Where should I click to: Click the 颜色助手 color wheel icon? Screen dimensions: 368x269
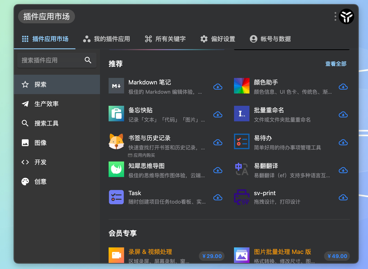pos(241,86)
